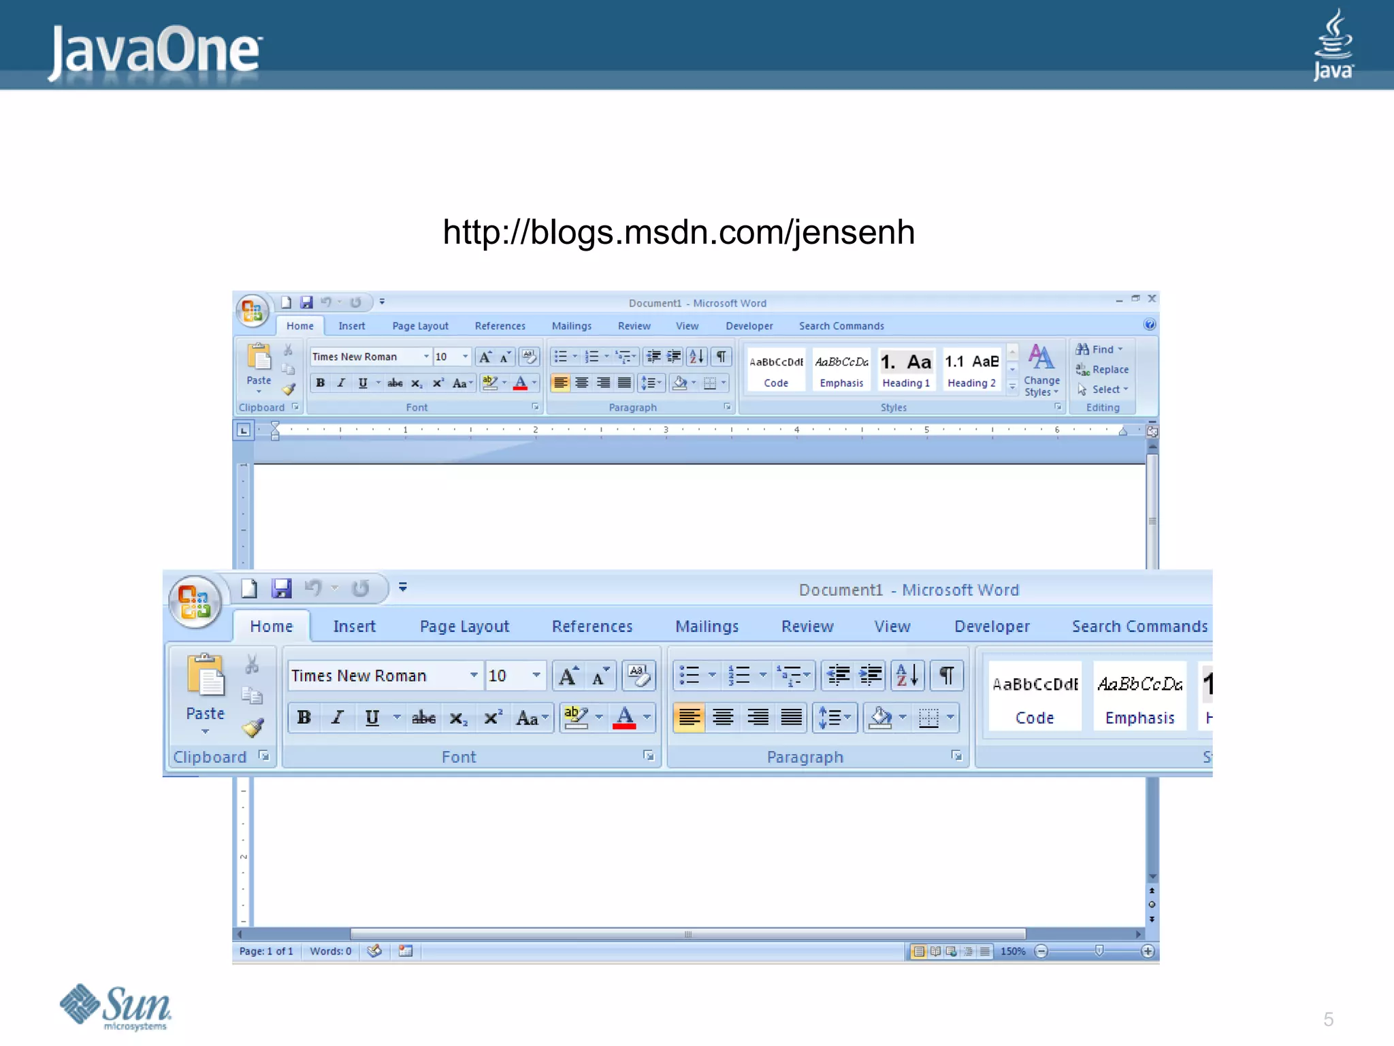Click the zoom in plus button in the status bar
Image resolution: width=1394 pixels, height=1046 pixels.
click(x=1148, y=951)
